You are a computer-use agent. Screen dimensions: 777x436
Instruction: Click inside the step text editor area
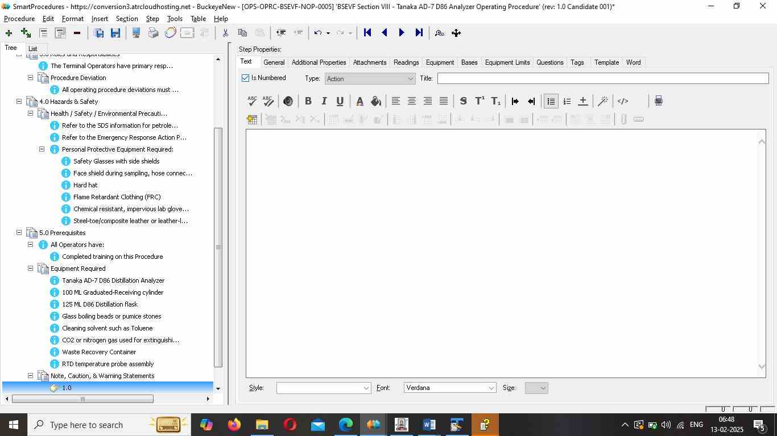[x=502, y=253]
